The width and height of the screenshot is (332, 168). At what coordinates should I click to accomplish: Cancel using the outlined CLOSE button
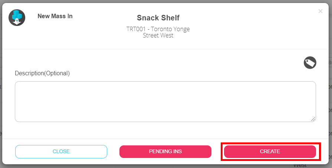coord(61,151)
